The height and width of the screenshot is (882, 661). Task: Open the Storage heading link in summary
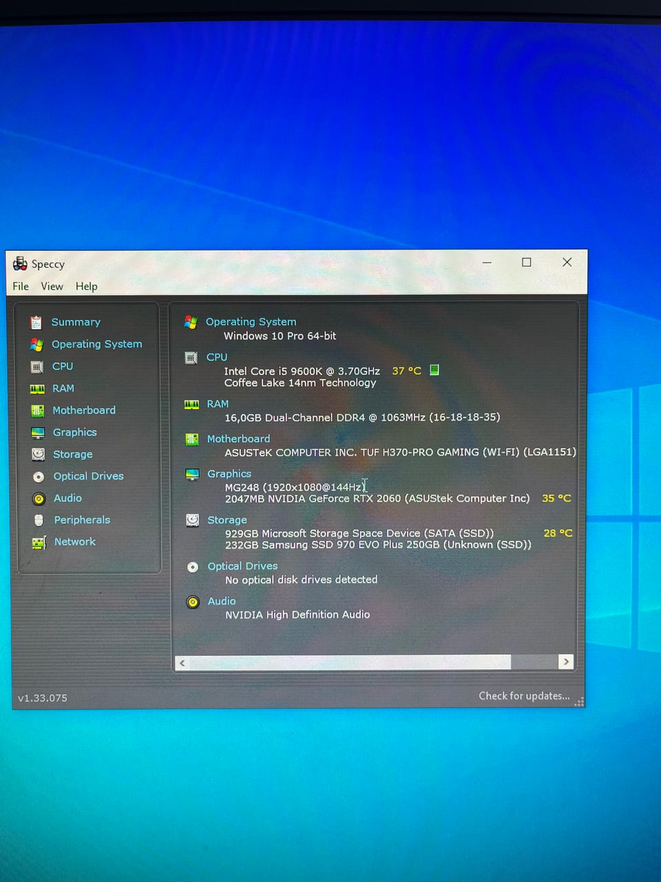click(x=227, y=520)
